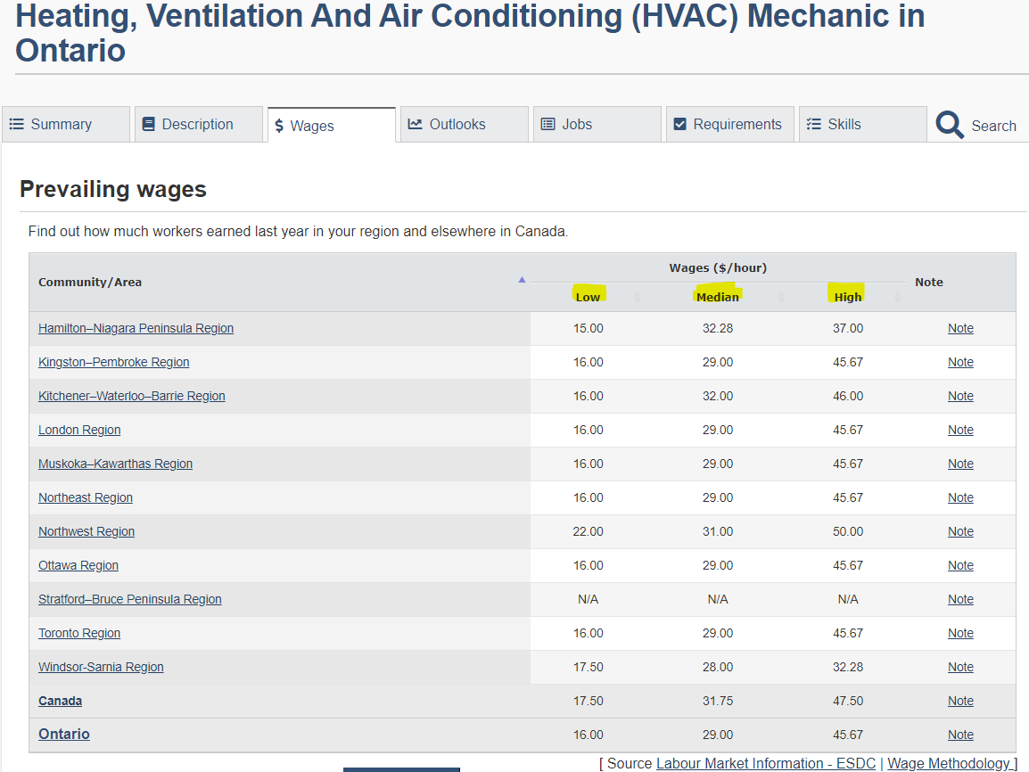Viewport: 1029px width, 772px height.
Task: Click the High column header text
Action: coord(848,297)
